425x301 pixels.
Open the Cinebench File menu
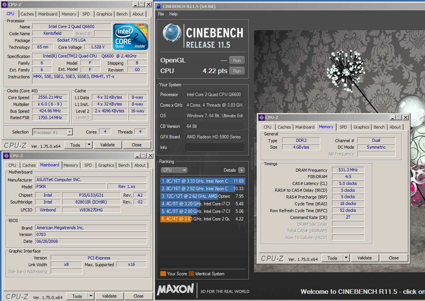tap(161, 14)
